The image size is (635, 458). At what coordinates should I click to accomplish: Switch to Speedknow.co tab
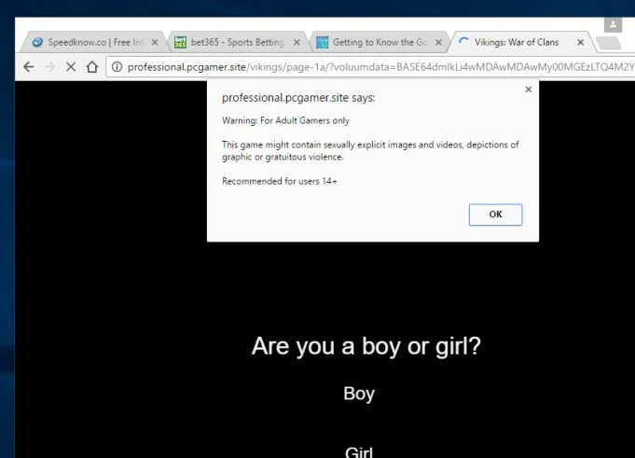tap(94, 42)
